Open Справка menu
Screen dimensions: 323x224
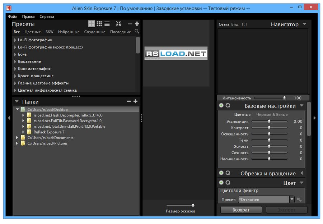click(x=47, y=17)
